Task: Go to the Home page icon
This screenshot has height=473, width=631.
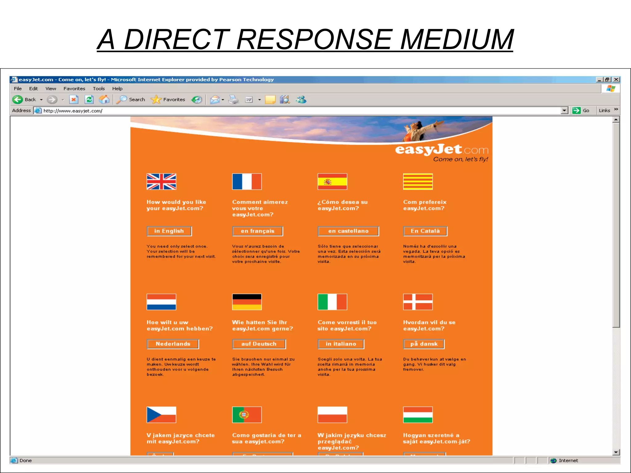Action: (x=104, y=99)
